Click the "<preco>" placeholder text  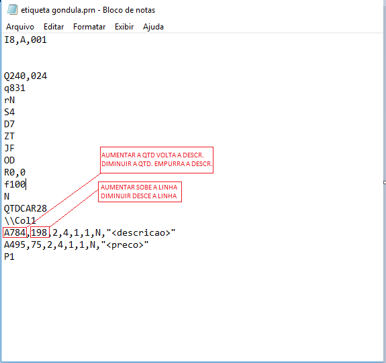tap(125, 244)
